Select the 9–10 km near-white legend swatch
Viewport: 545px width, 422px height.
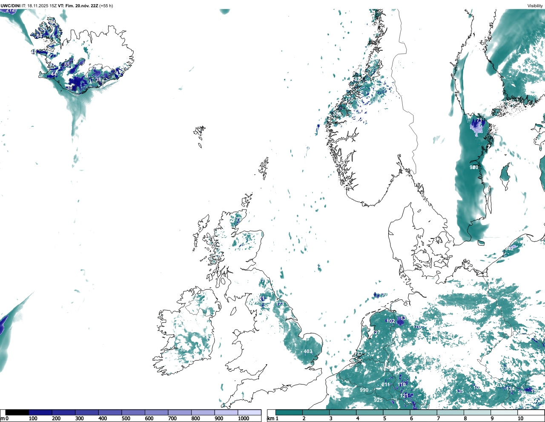click(x=504, y=413)
